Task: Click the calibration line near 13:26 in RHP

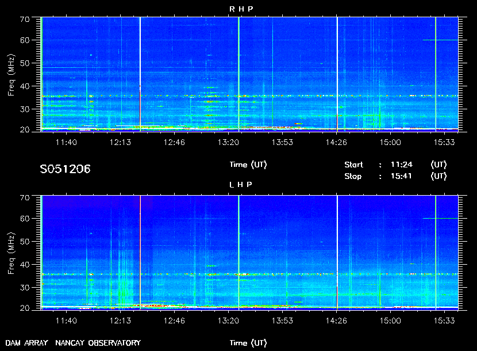Action: (238, 74)
